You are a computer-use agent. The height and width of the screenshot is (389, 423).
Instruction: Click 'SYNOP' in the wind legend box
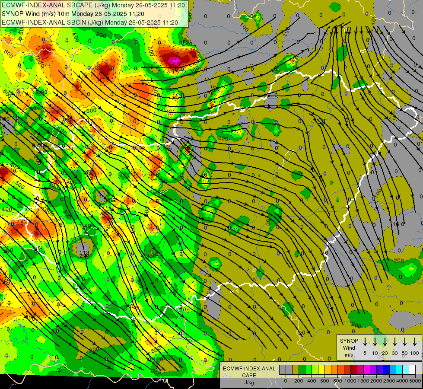[x=349, y=341]
